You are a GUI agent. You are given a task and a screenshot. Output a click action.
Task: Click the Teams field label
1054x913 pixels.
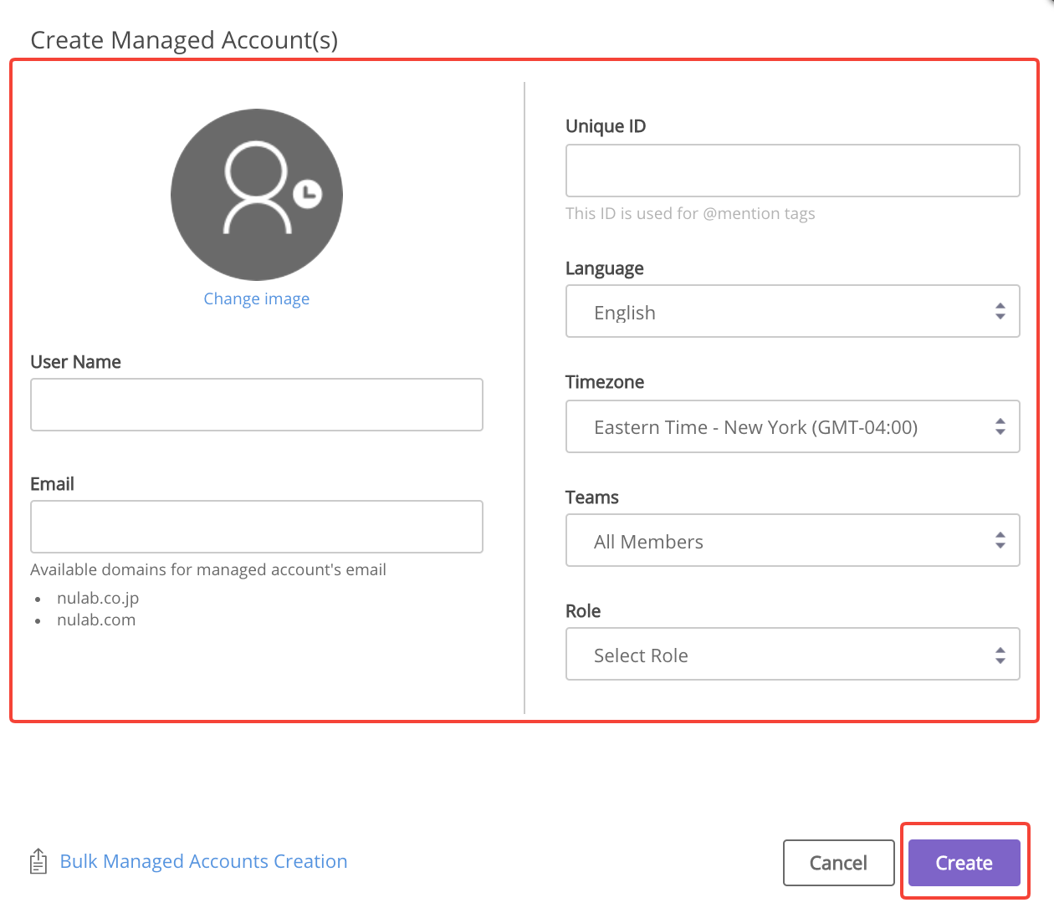click(x=592, y=497)
